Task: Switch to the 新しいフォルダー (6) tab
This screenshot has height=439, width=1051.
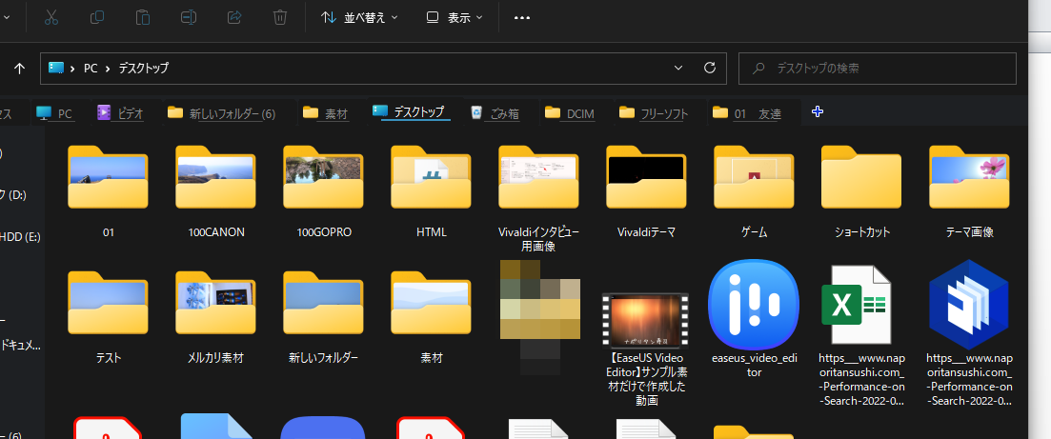Action: 222,113
